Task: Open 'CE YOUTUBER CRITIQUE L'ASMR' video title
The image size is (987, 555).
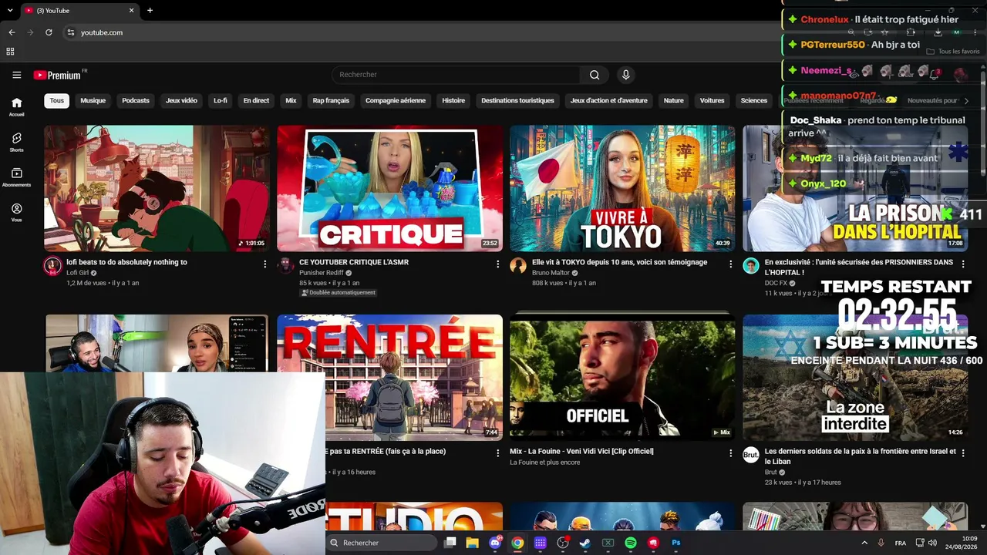Action: [354, 262]
